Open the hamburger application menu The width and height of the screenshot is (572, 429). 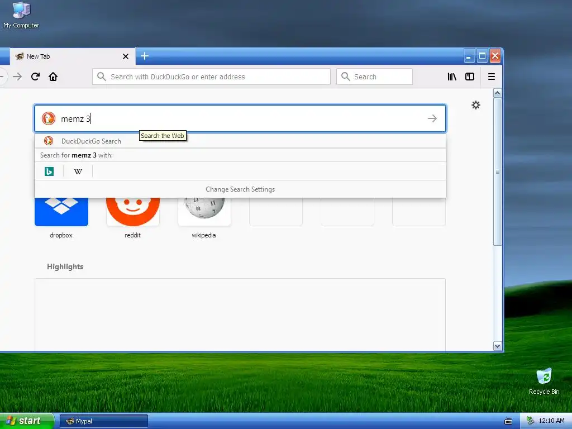tap(492, 77)
